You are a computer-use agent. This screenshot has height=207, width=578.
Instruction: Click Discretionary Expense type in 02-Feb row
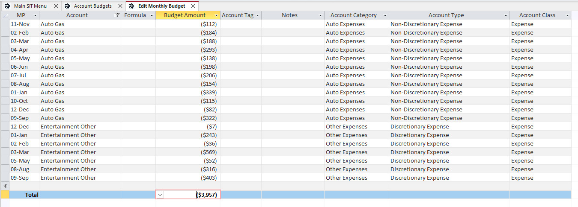449,143
